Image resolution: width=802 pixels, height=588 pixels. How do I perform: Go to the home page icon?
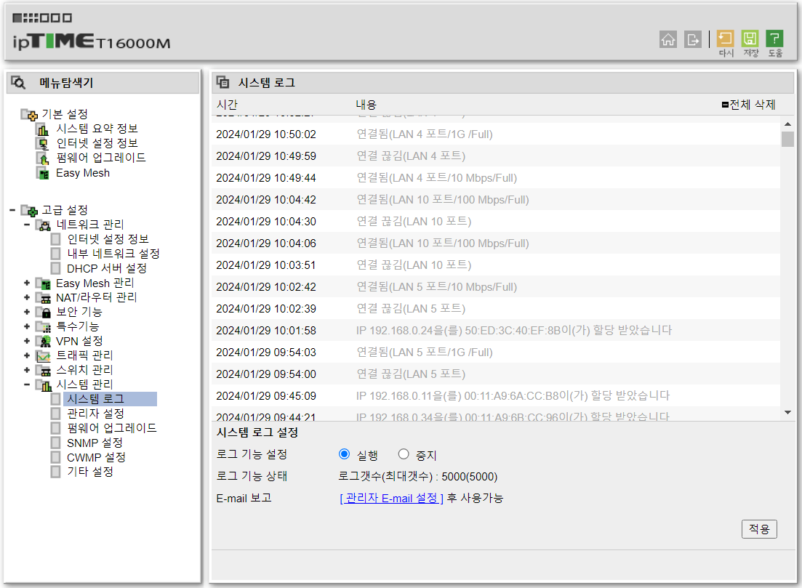[667, 39]
